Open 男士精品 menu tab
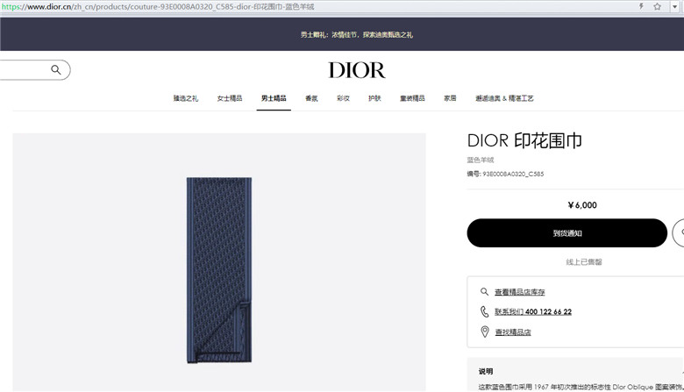The image size is (684, 392). tap(274, 98)
